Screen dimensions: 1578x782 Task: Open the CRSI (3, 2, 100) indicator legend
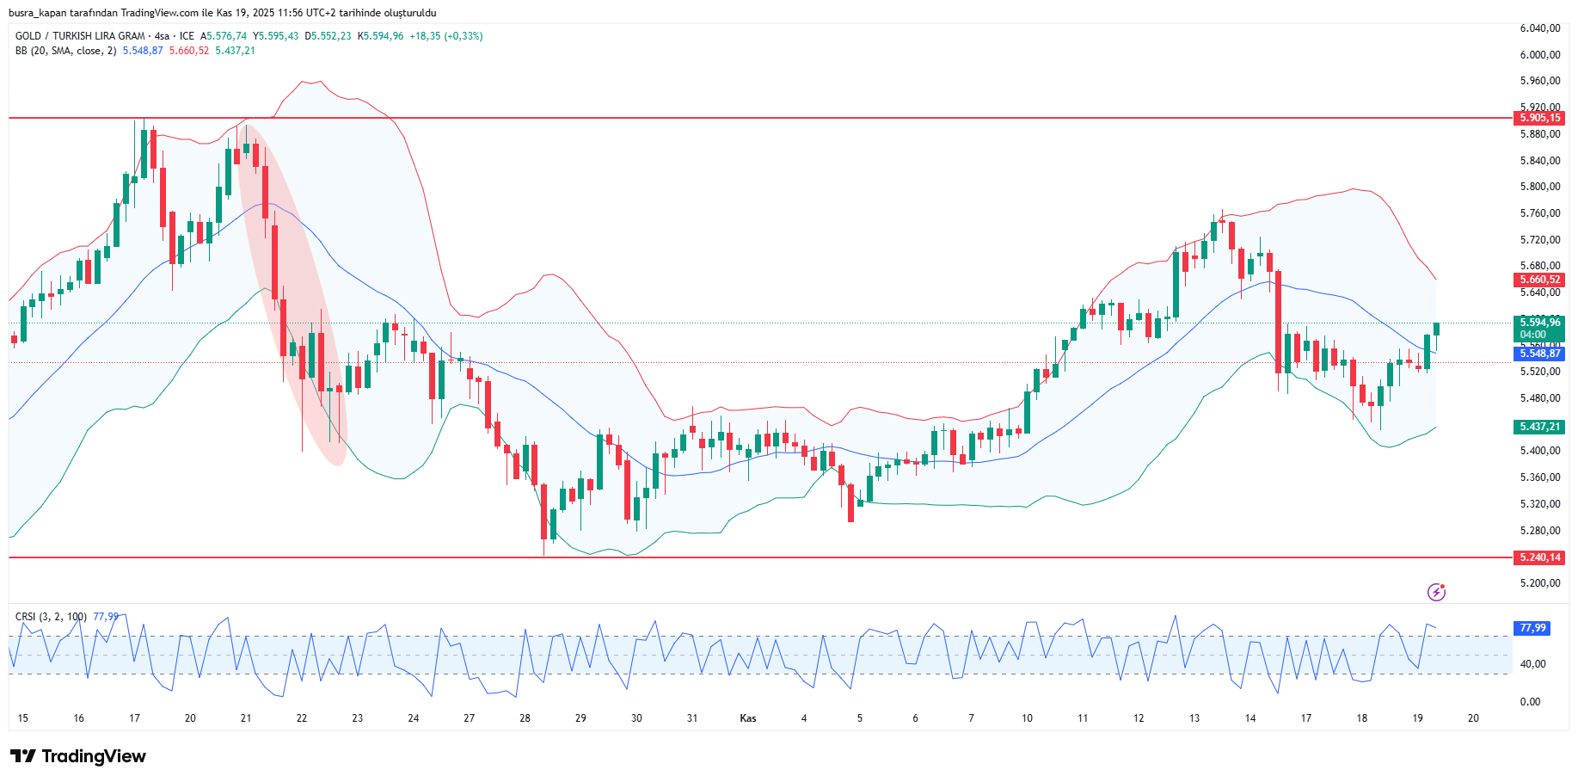51,617
